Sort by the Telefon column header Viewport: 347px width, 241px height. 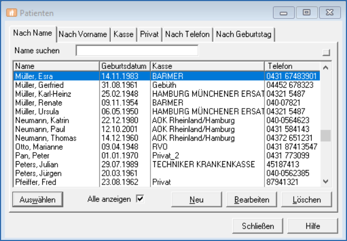[x=292, y=66]
